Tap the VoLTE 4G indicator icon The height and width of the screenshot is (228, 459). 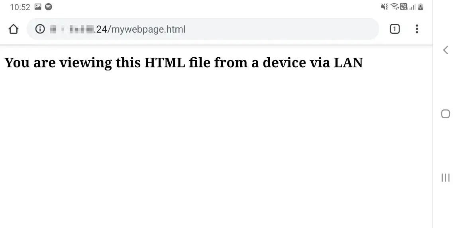pos(404,7)
